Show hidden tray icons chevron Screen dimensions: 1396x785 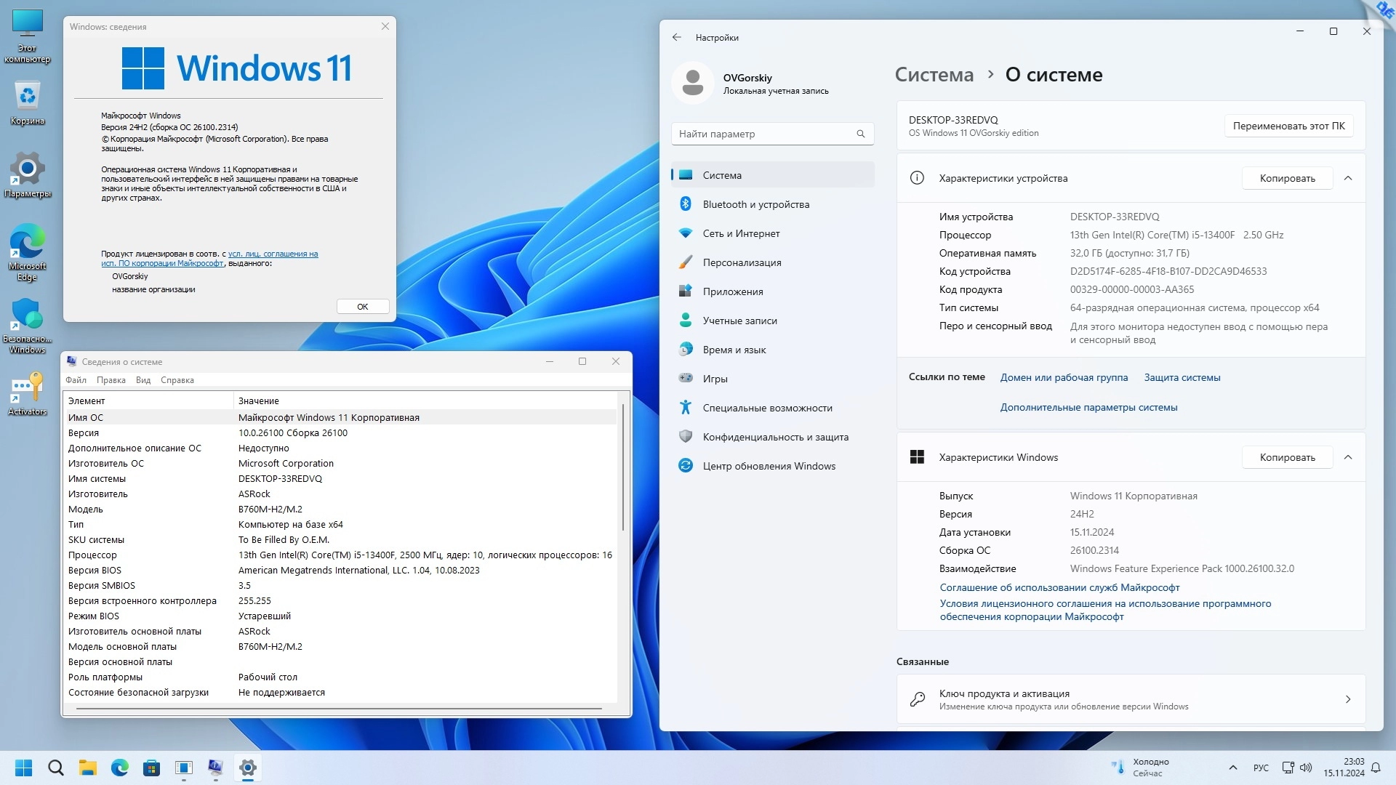[x=1232, y=768]
